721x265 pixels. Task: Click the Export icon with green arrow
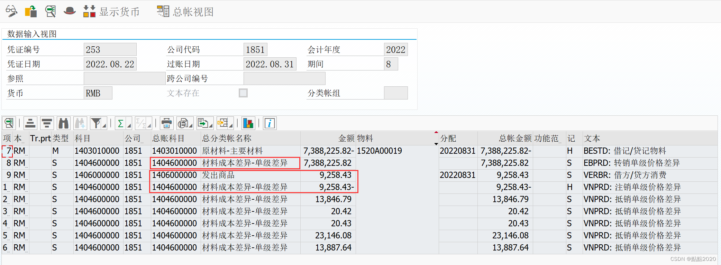[203, 123]
